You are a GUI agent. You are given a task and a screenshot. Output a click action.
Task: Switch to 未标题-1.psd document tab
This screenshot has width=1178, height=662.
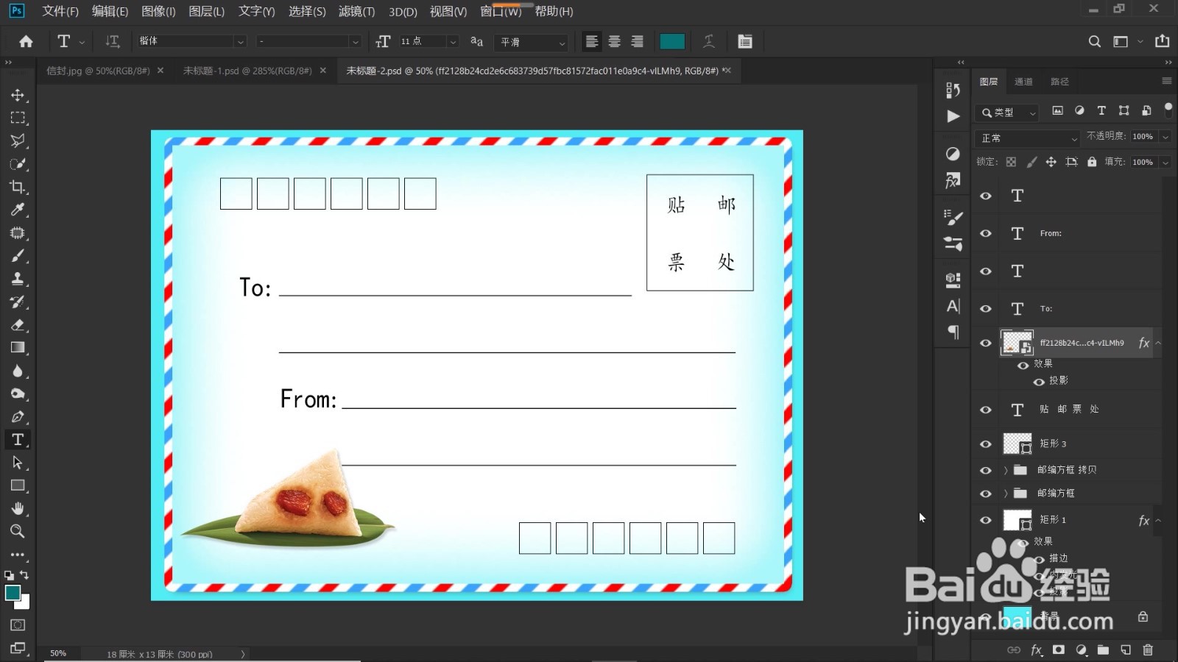(x=247, y=71)
